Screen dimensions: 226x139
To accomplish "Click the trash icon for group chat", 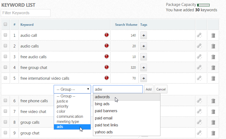I will [213, 133].
